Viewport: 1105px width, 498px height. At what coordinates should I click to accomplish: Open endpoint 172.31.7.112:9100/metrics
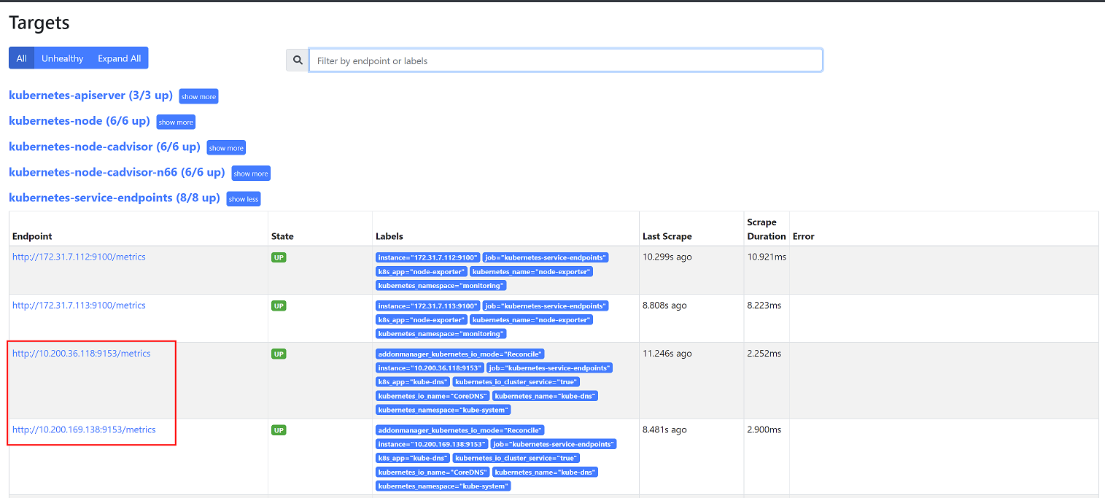point(79,257)
